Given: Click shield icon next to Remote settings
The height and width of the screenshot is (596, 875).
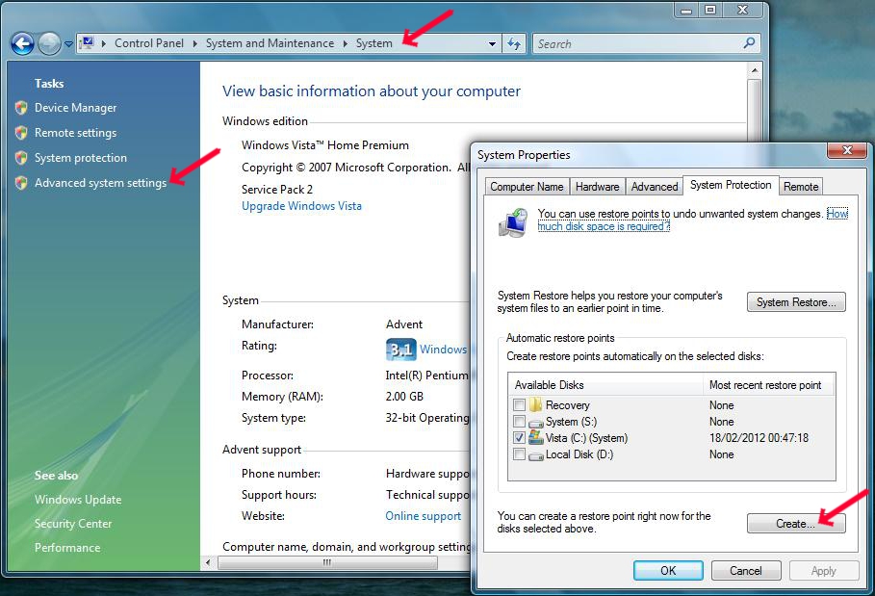Looking at the screenshot, I should pyautogui.click(x=21, y=133).
